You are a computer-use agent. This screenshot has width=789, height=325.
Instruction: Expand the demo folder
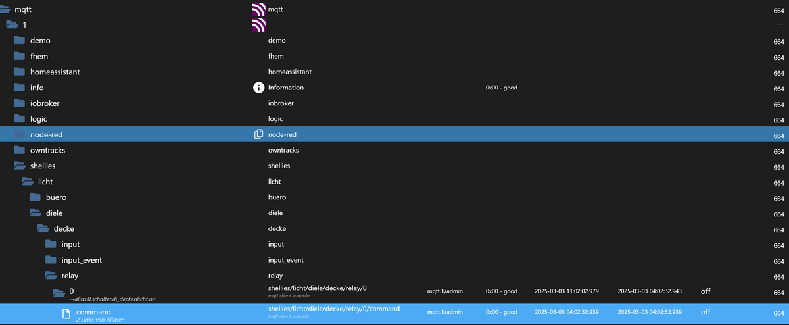(x=18, y=41)
